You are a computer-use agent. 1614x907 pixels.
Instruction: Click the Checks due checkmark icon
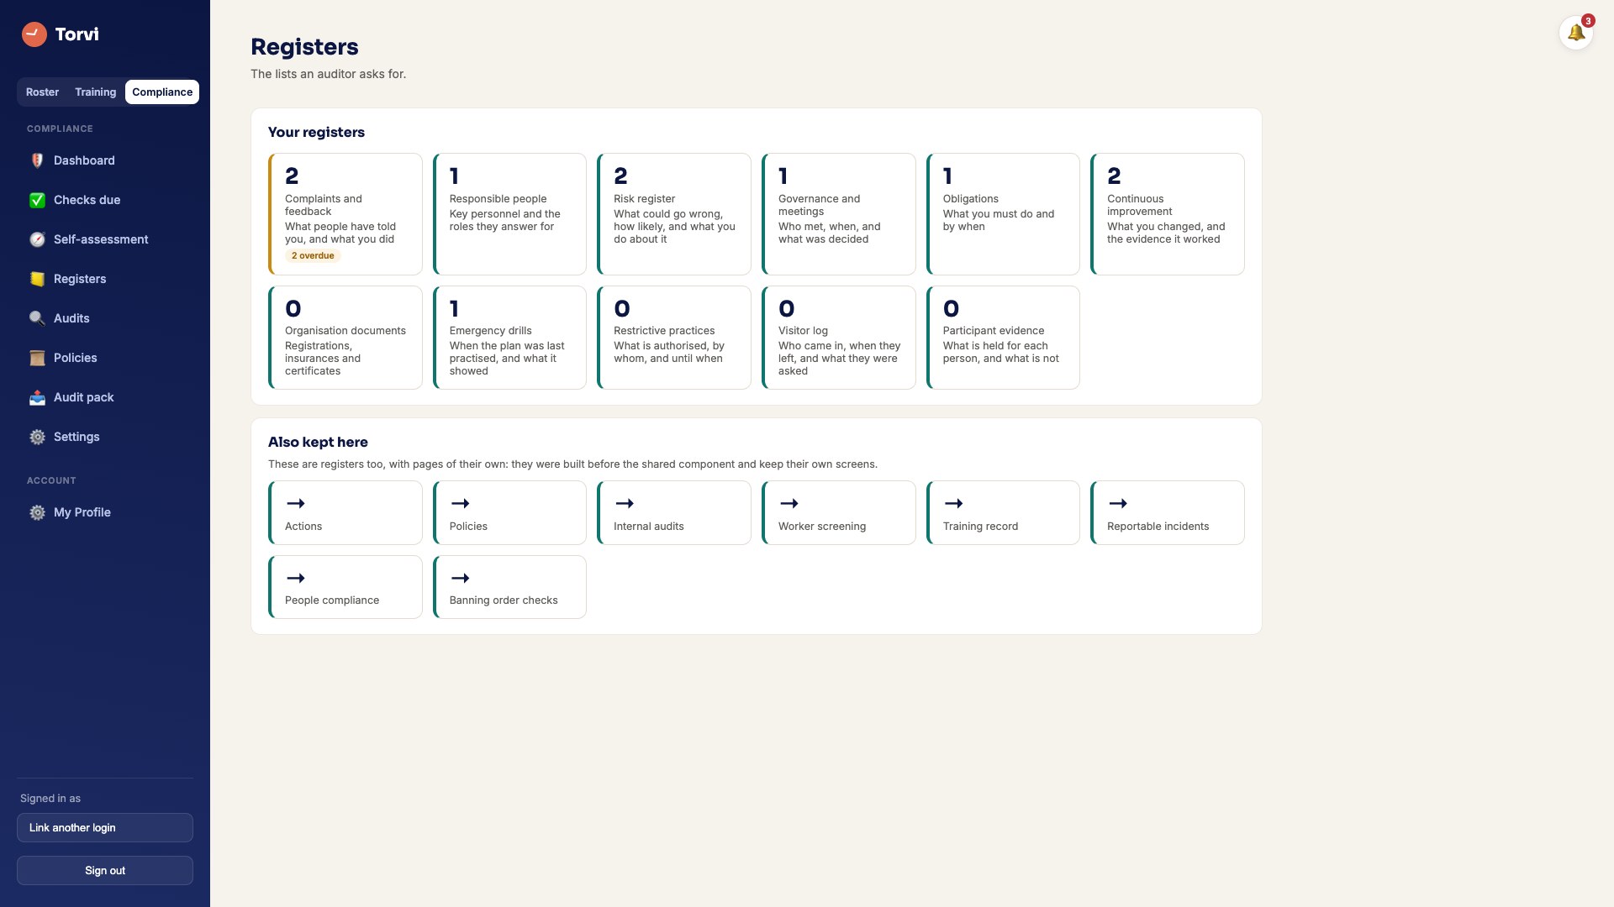point(37,200)
